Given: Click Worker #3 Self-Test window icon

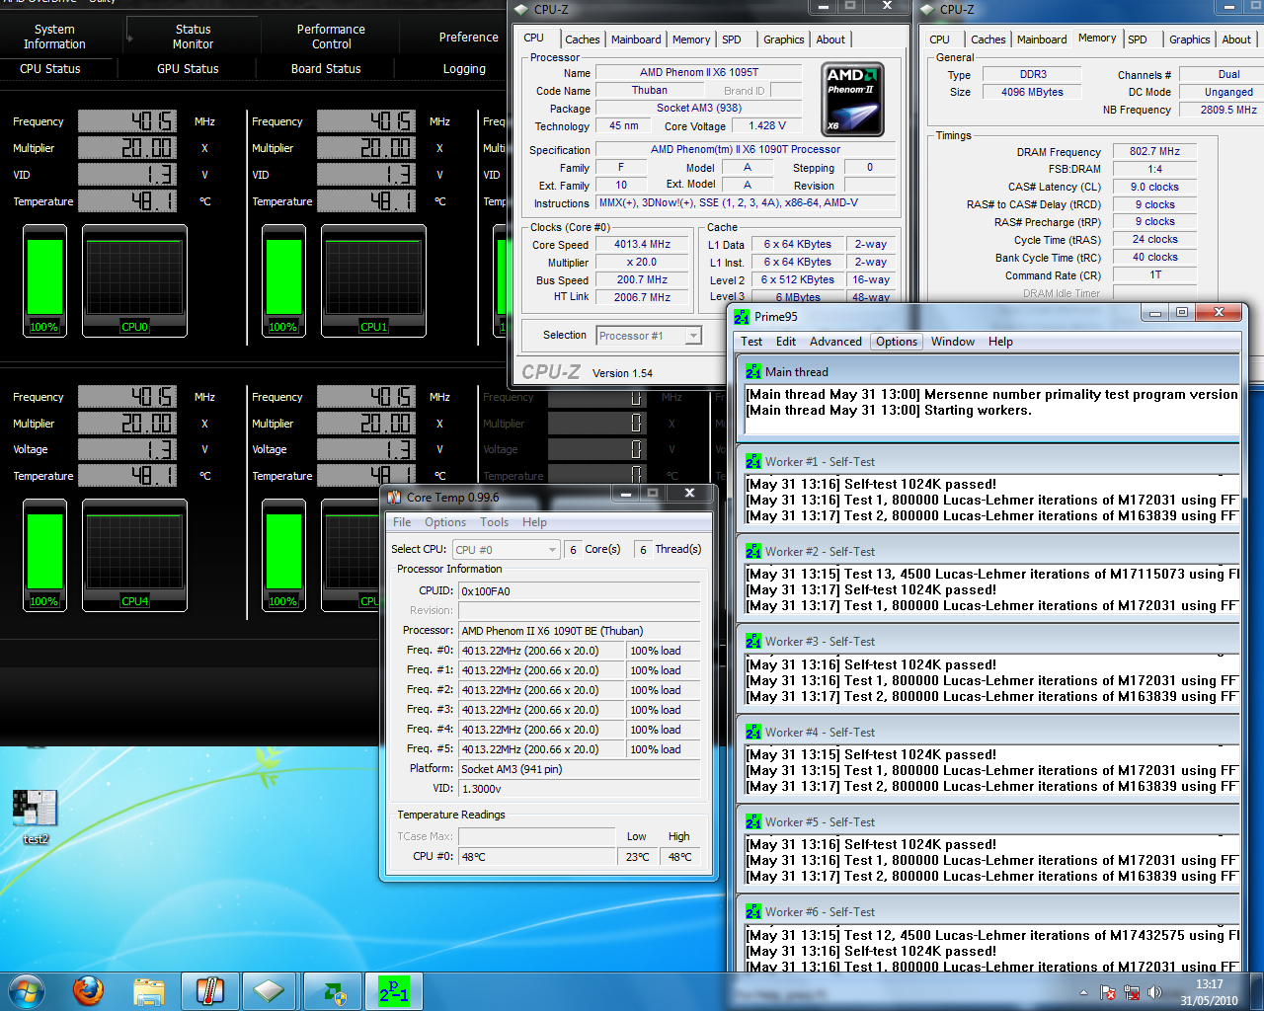Looking at the screenshot, I should [x=753, y=641].
